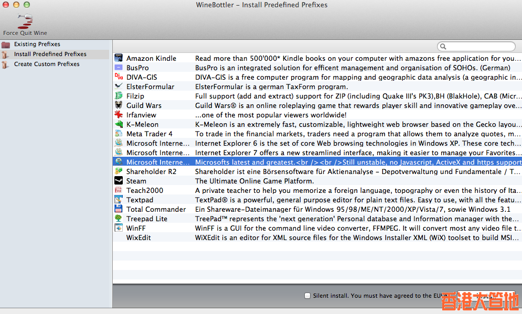Click the "To trade in the financial markets" description
The image size is (522, 314).
[358, 134]
